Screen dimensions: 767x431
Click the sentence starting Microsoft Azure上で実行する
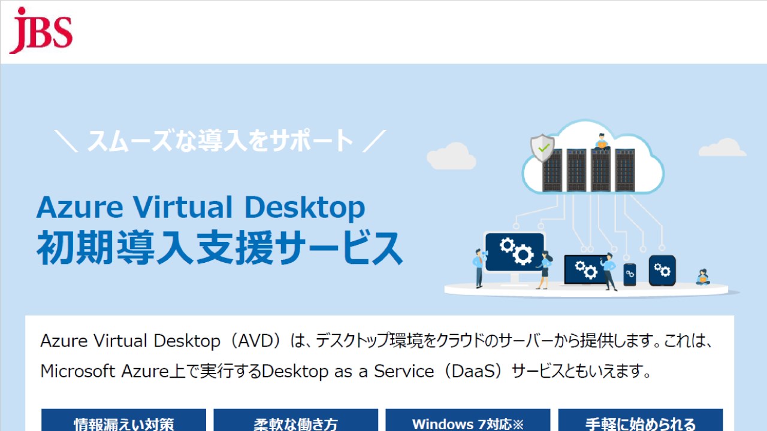click(x=346, y=372)
